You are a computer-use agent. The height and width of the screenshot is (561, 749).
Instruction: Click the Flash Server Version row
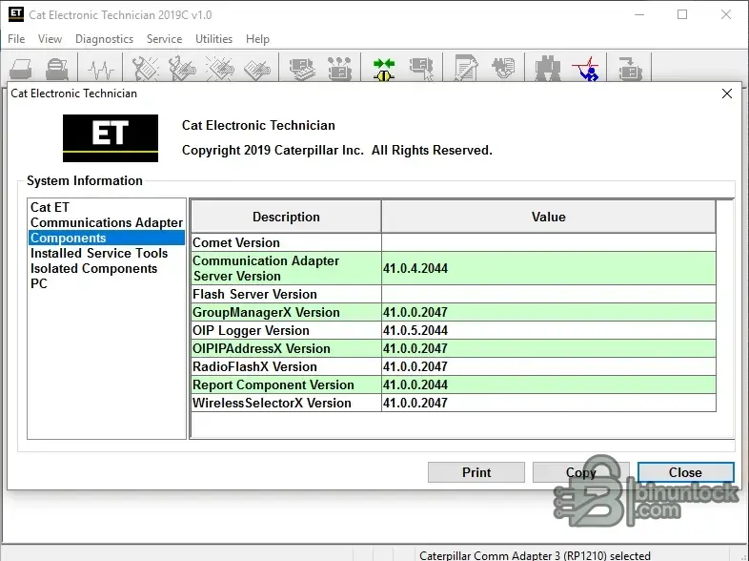pyautogui.click(x=454, y=294)
